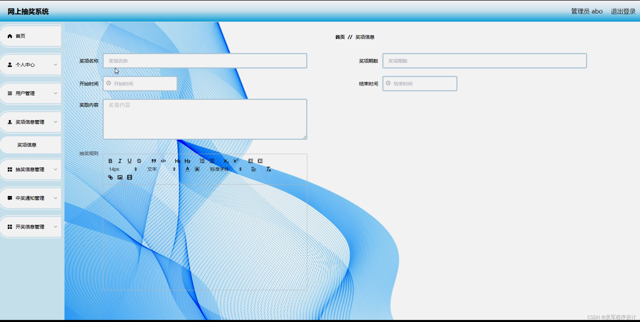
Task: Clear text formatting in editor
Action: (x=268, y=169)
